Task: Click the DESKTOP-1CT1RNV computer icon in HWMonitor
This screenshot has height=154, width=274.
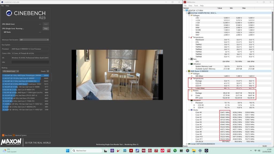Action: 187,10
